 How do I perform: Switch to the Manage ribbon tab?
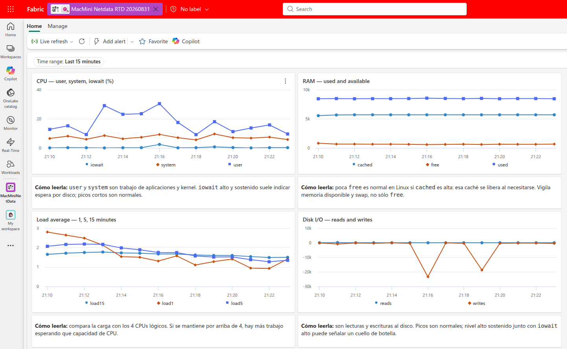click(x=57, y=26)
